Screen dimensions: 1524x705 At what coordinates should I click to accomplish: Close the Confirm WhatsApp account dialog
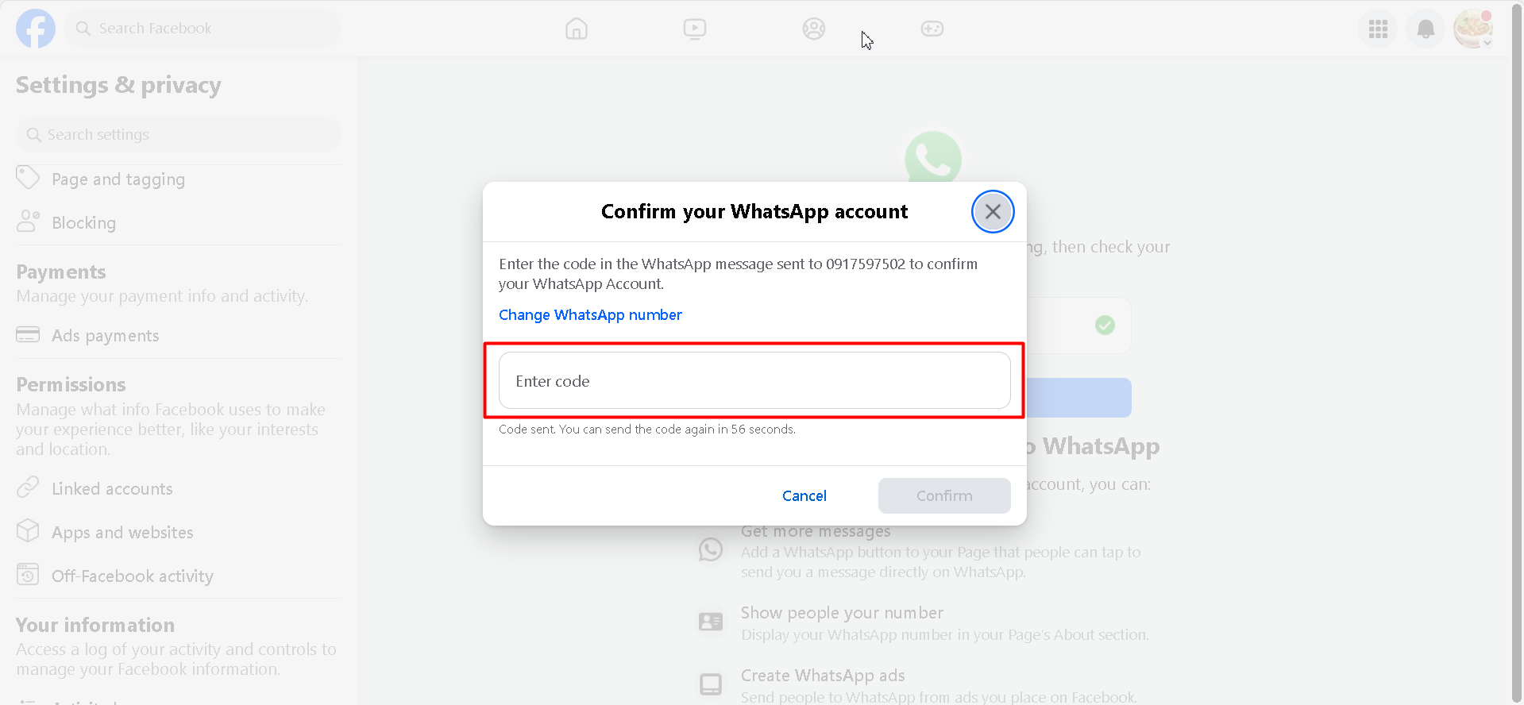(992, 212)
